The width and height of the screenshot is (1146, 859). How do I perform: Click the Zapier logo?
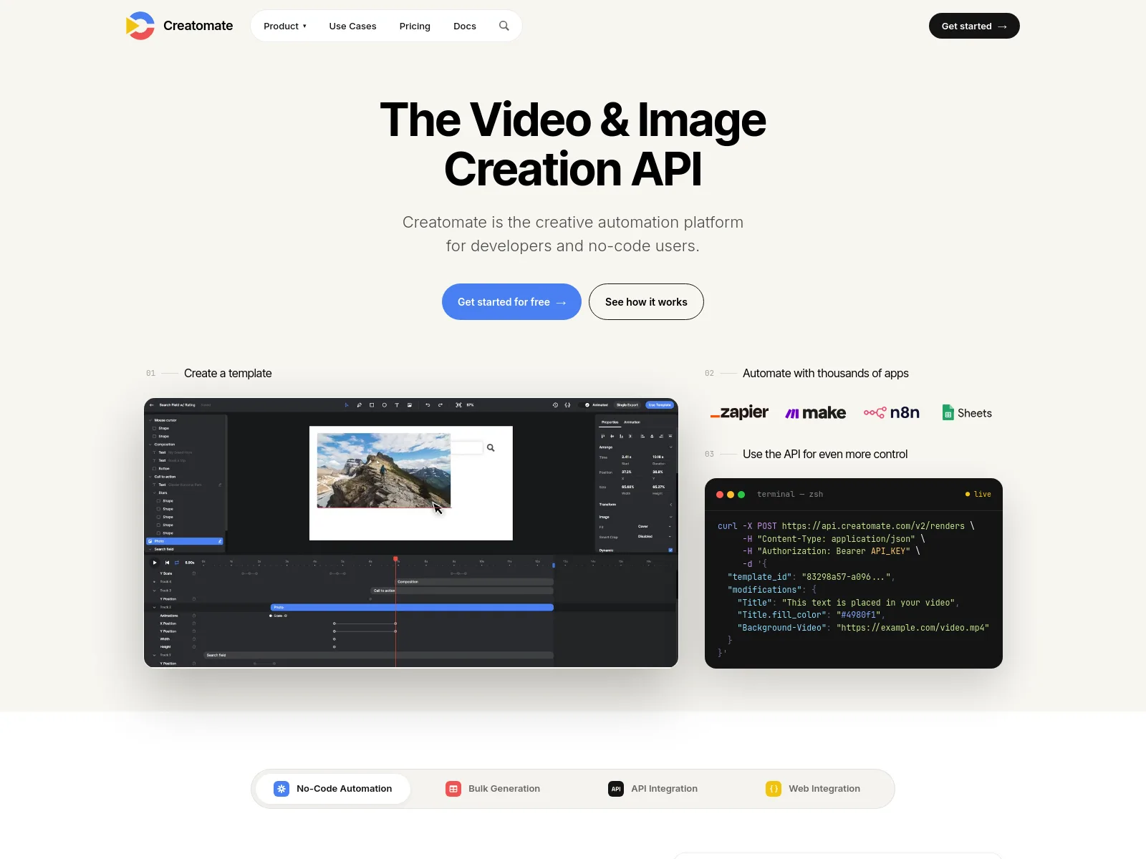click(x=739, y=412)
